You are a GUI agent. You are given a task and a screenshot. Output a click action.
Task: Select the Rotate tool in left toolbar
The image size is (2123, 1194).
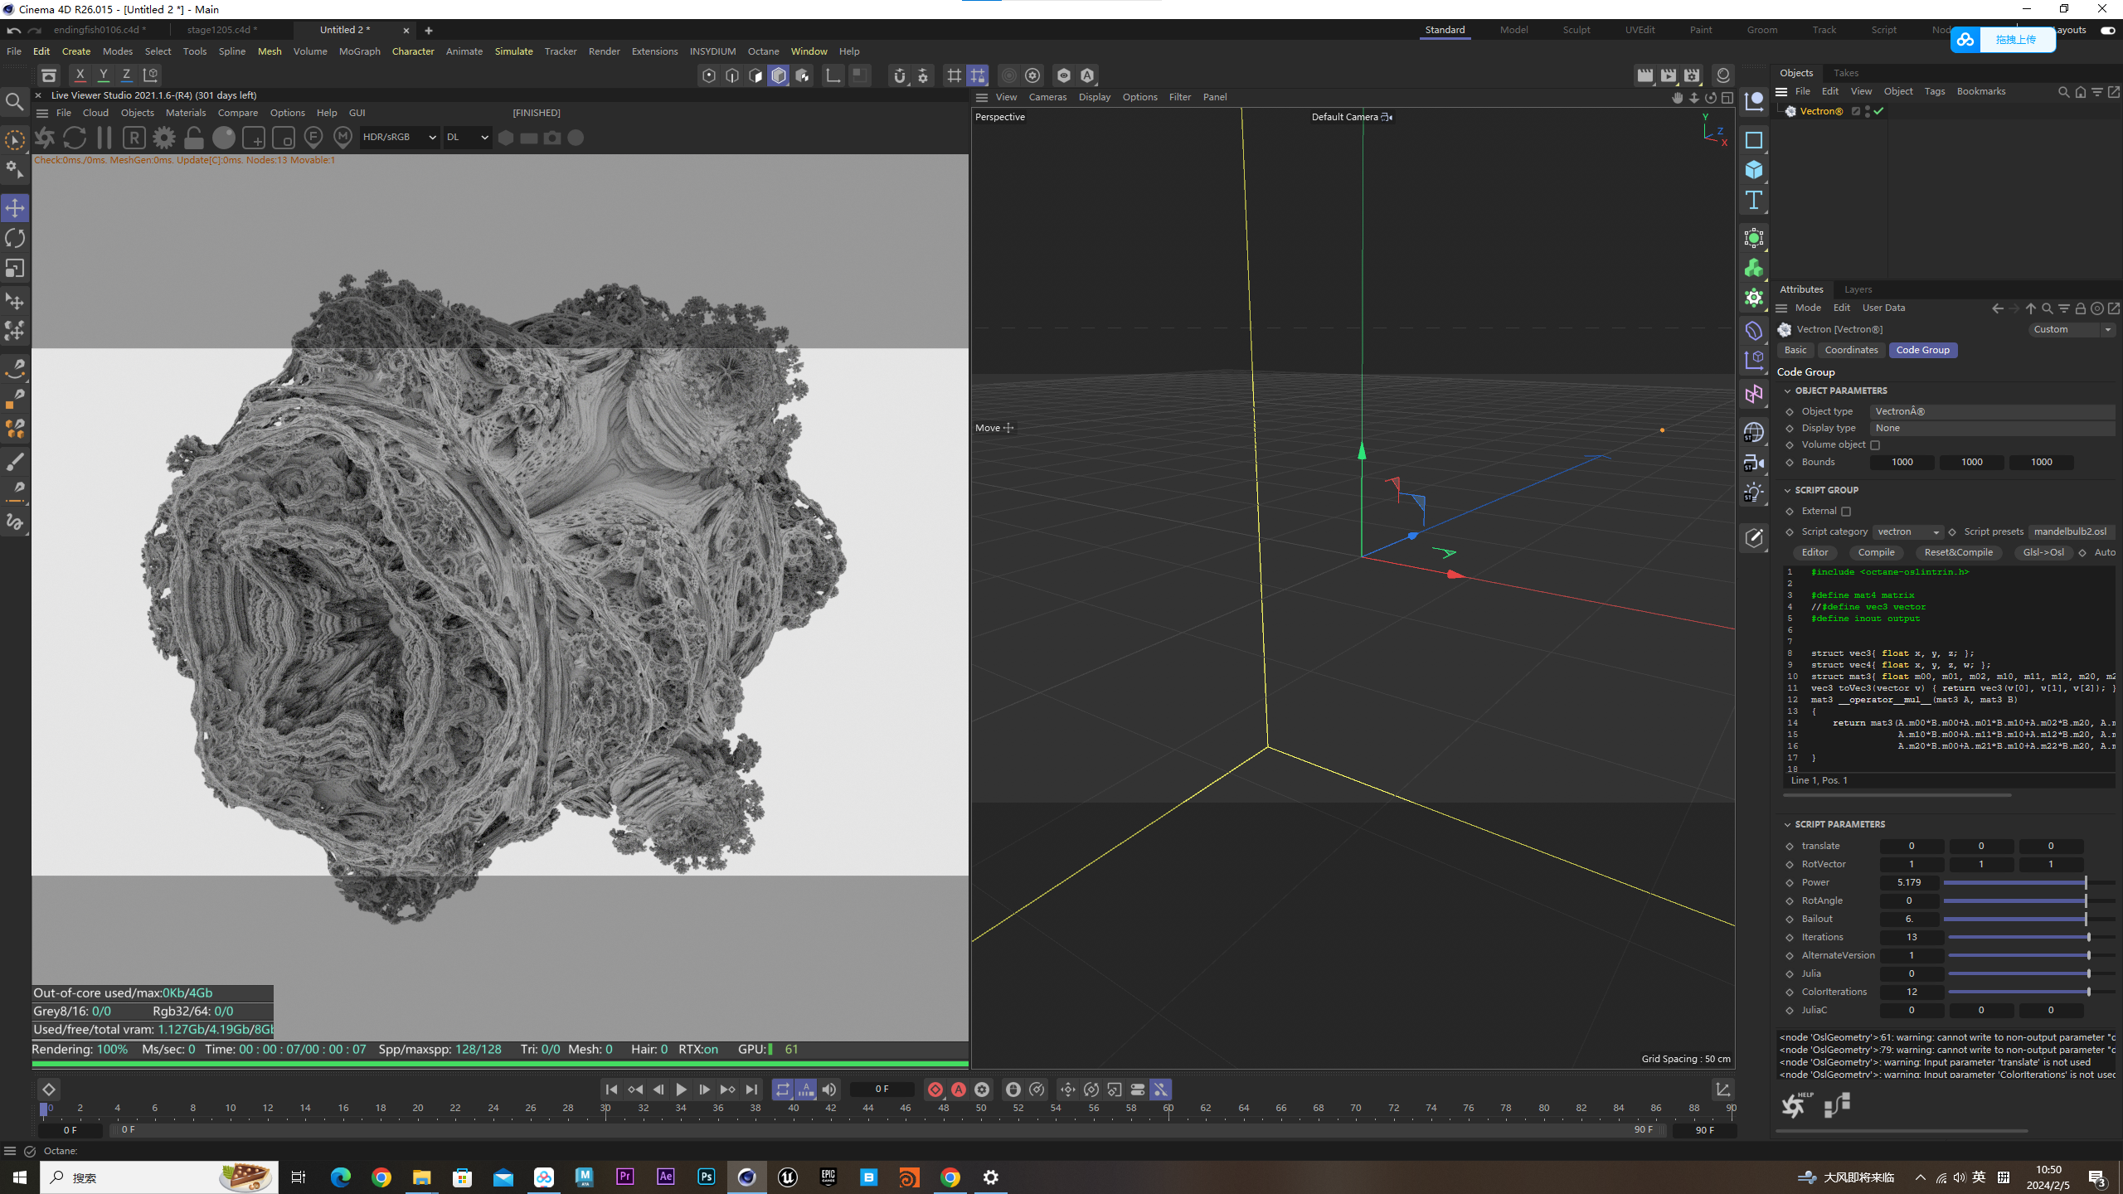[x=15, y=239]
